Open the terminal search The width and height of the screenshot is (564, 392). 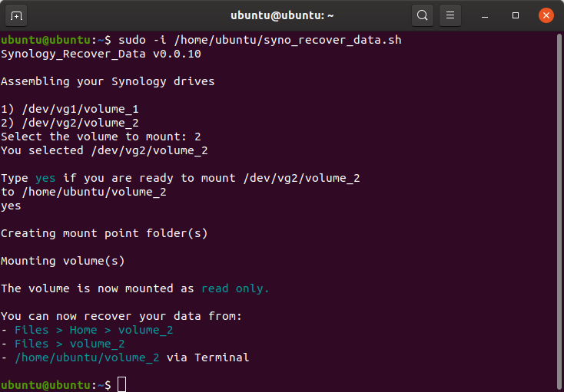[x=423, y=15]
